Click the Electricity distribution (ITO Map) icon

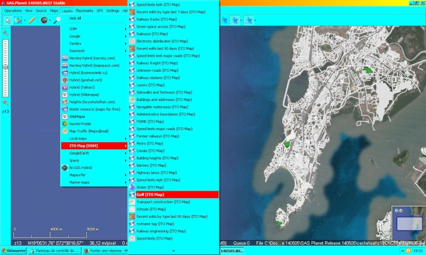132,41
